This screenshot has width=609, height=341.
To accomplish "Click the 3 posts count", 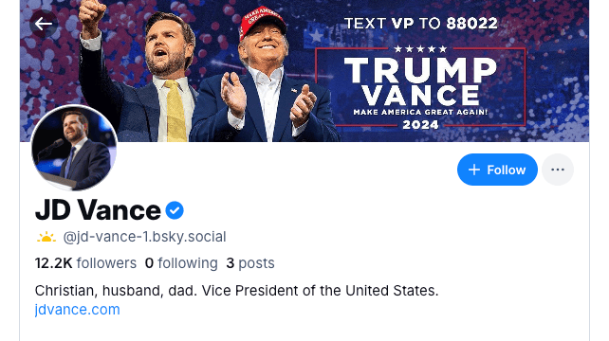I will point(250,263).
